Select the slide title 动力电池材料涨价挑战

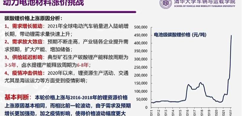pyautogui.click(x=43, y=3)
